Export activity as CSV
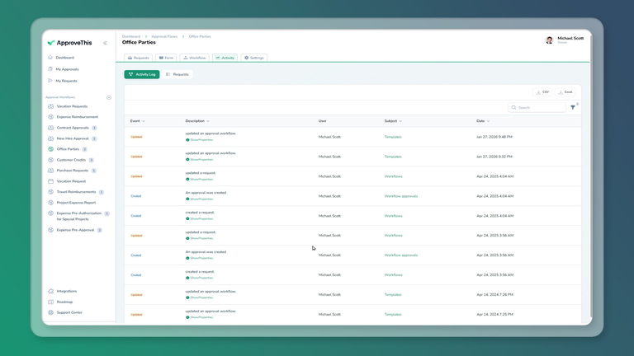Viewport: 634px width, 356px height. [542, 92]
